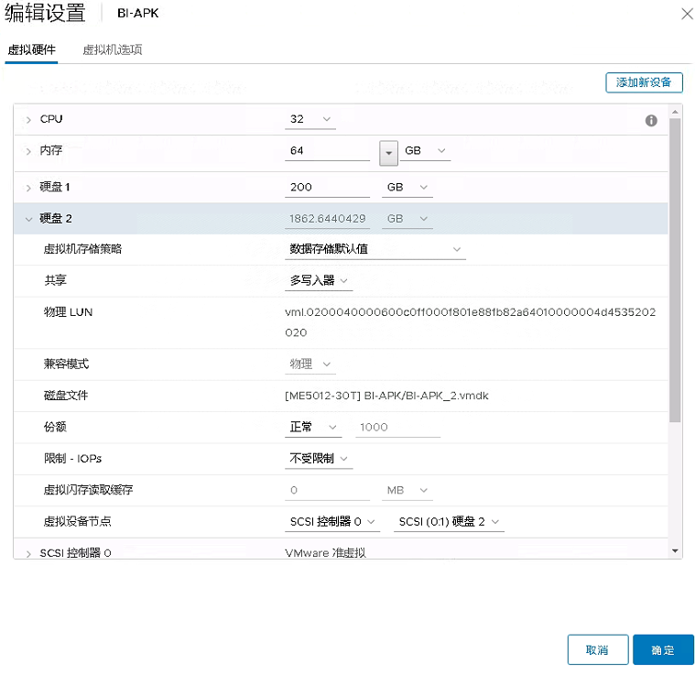695x674 pixels.
Task: Click the CPU info icon
Action: click(x=651, y=120)
